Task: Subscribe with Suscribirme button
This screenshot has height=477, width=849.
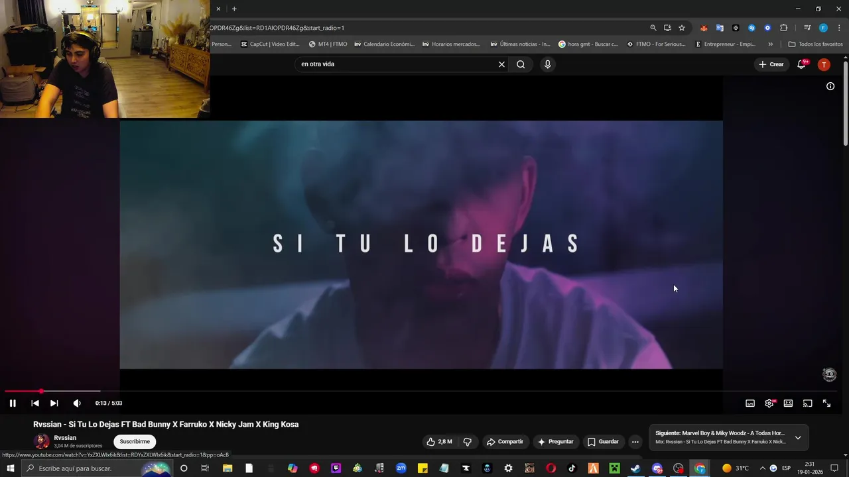Action: point(135,442)
